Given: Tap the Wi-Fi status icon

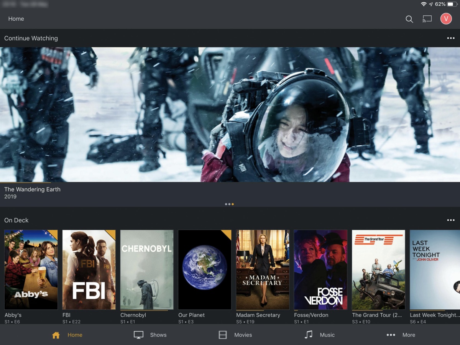Looking at the screenshot, I should [424, 4].
